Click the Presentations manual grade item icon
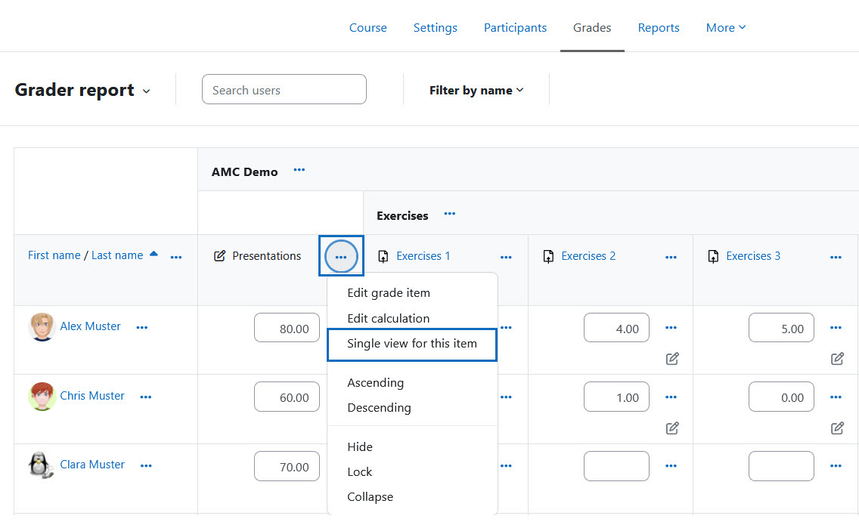Screen dimensions: 859x522 [220, 256]
